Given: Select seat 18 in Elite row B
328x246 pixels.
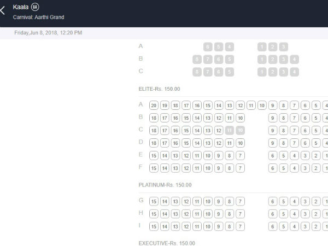Looking at the screenshot, I should 154,118.
